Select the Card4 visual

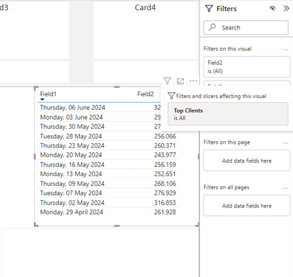pos(145,31)
